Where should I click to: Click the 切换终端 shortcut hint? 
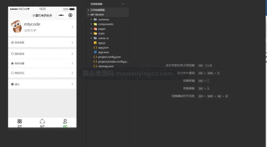189,81
